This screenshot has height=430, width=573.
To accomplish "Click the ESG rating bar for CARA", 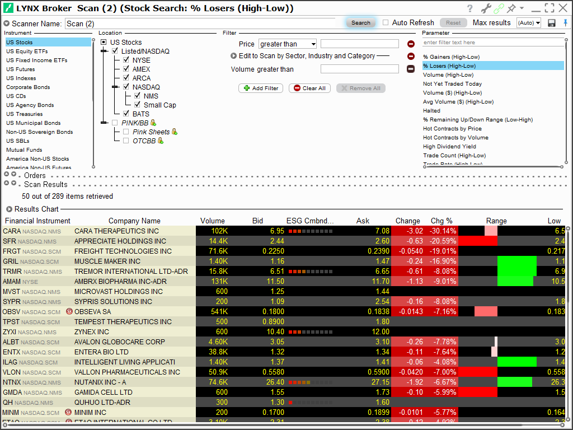I will click(311, 231).
